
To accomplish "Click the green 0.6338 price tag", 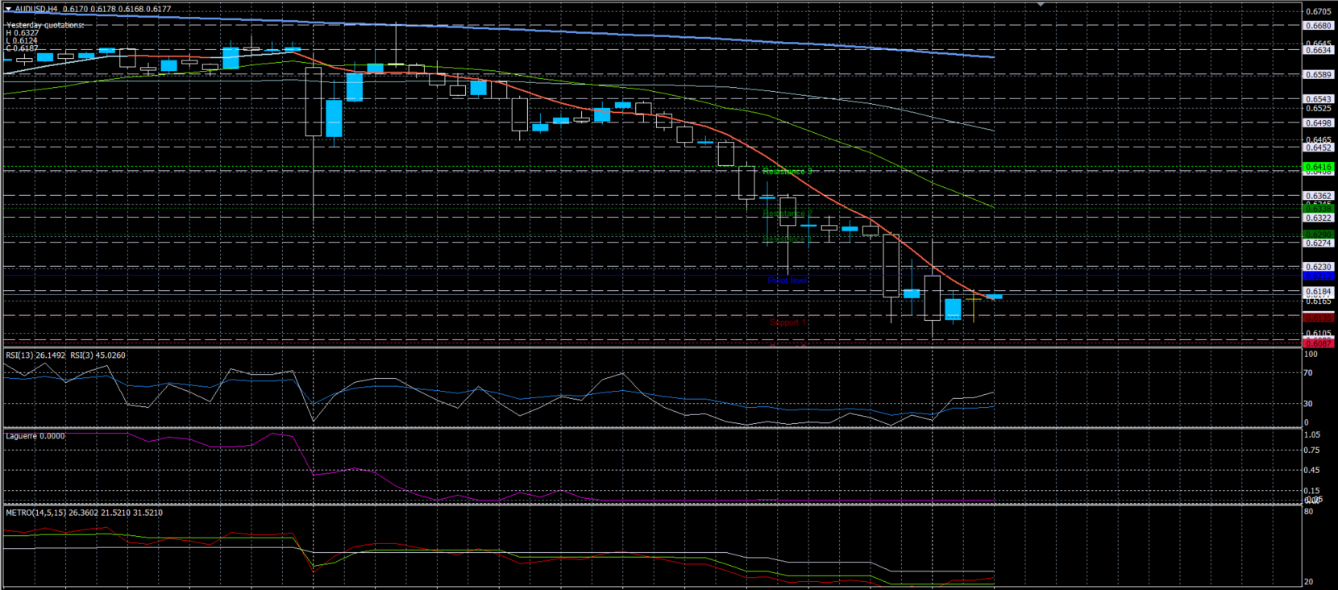I will click(x=1319, y=209).
